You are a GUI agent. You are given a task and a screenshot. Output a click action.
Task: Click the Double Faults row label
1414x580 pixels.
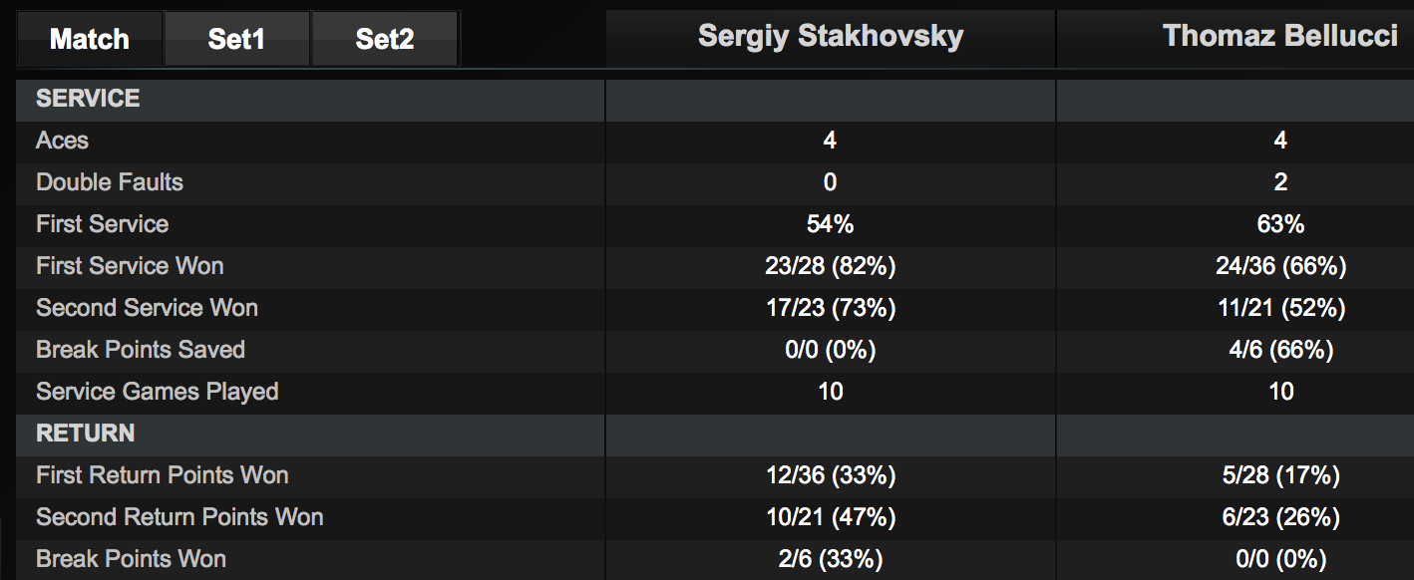(x=110, y=182)
